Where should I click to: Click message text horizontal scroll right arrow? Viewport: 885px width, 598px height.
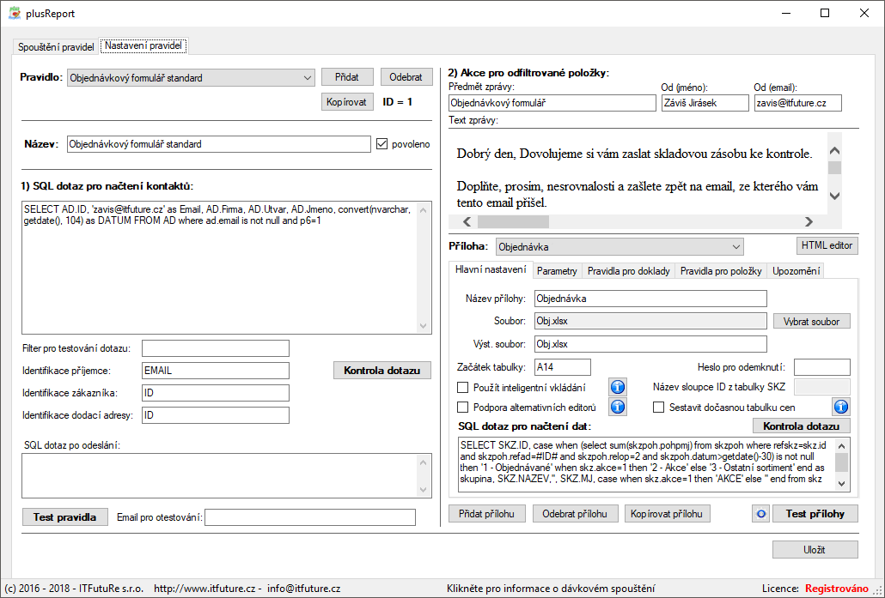tap(809, 221)
